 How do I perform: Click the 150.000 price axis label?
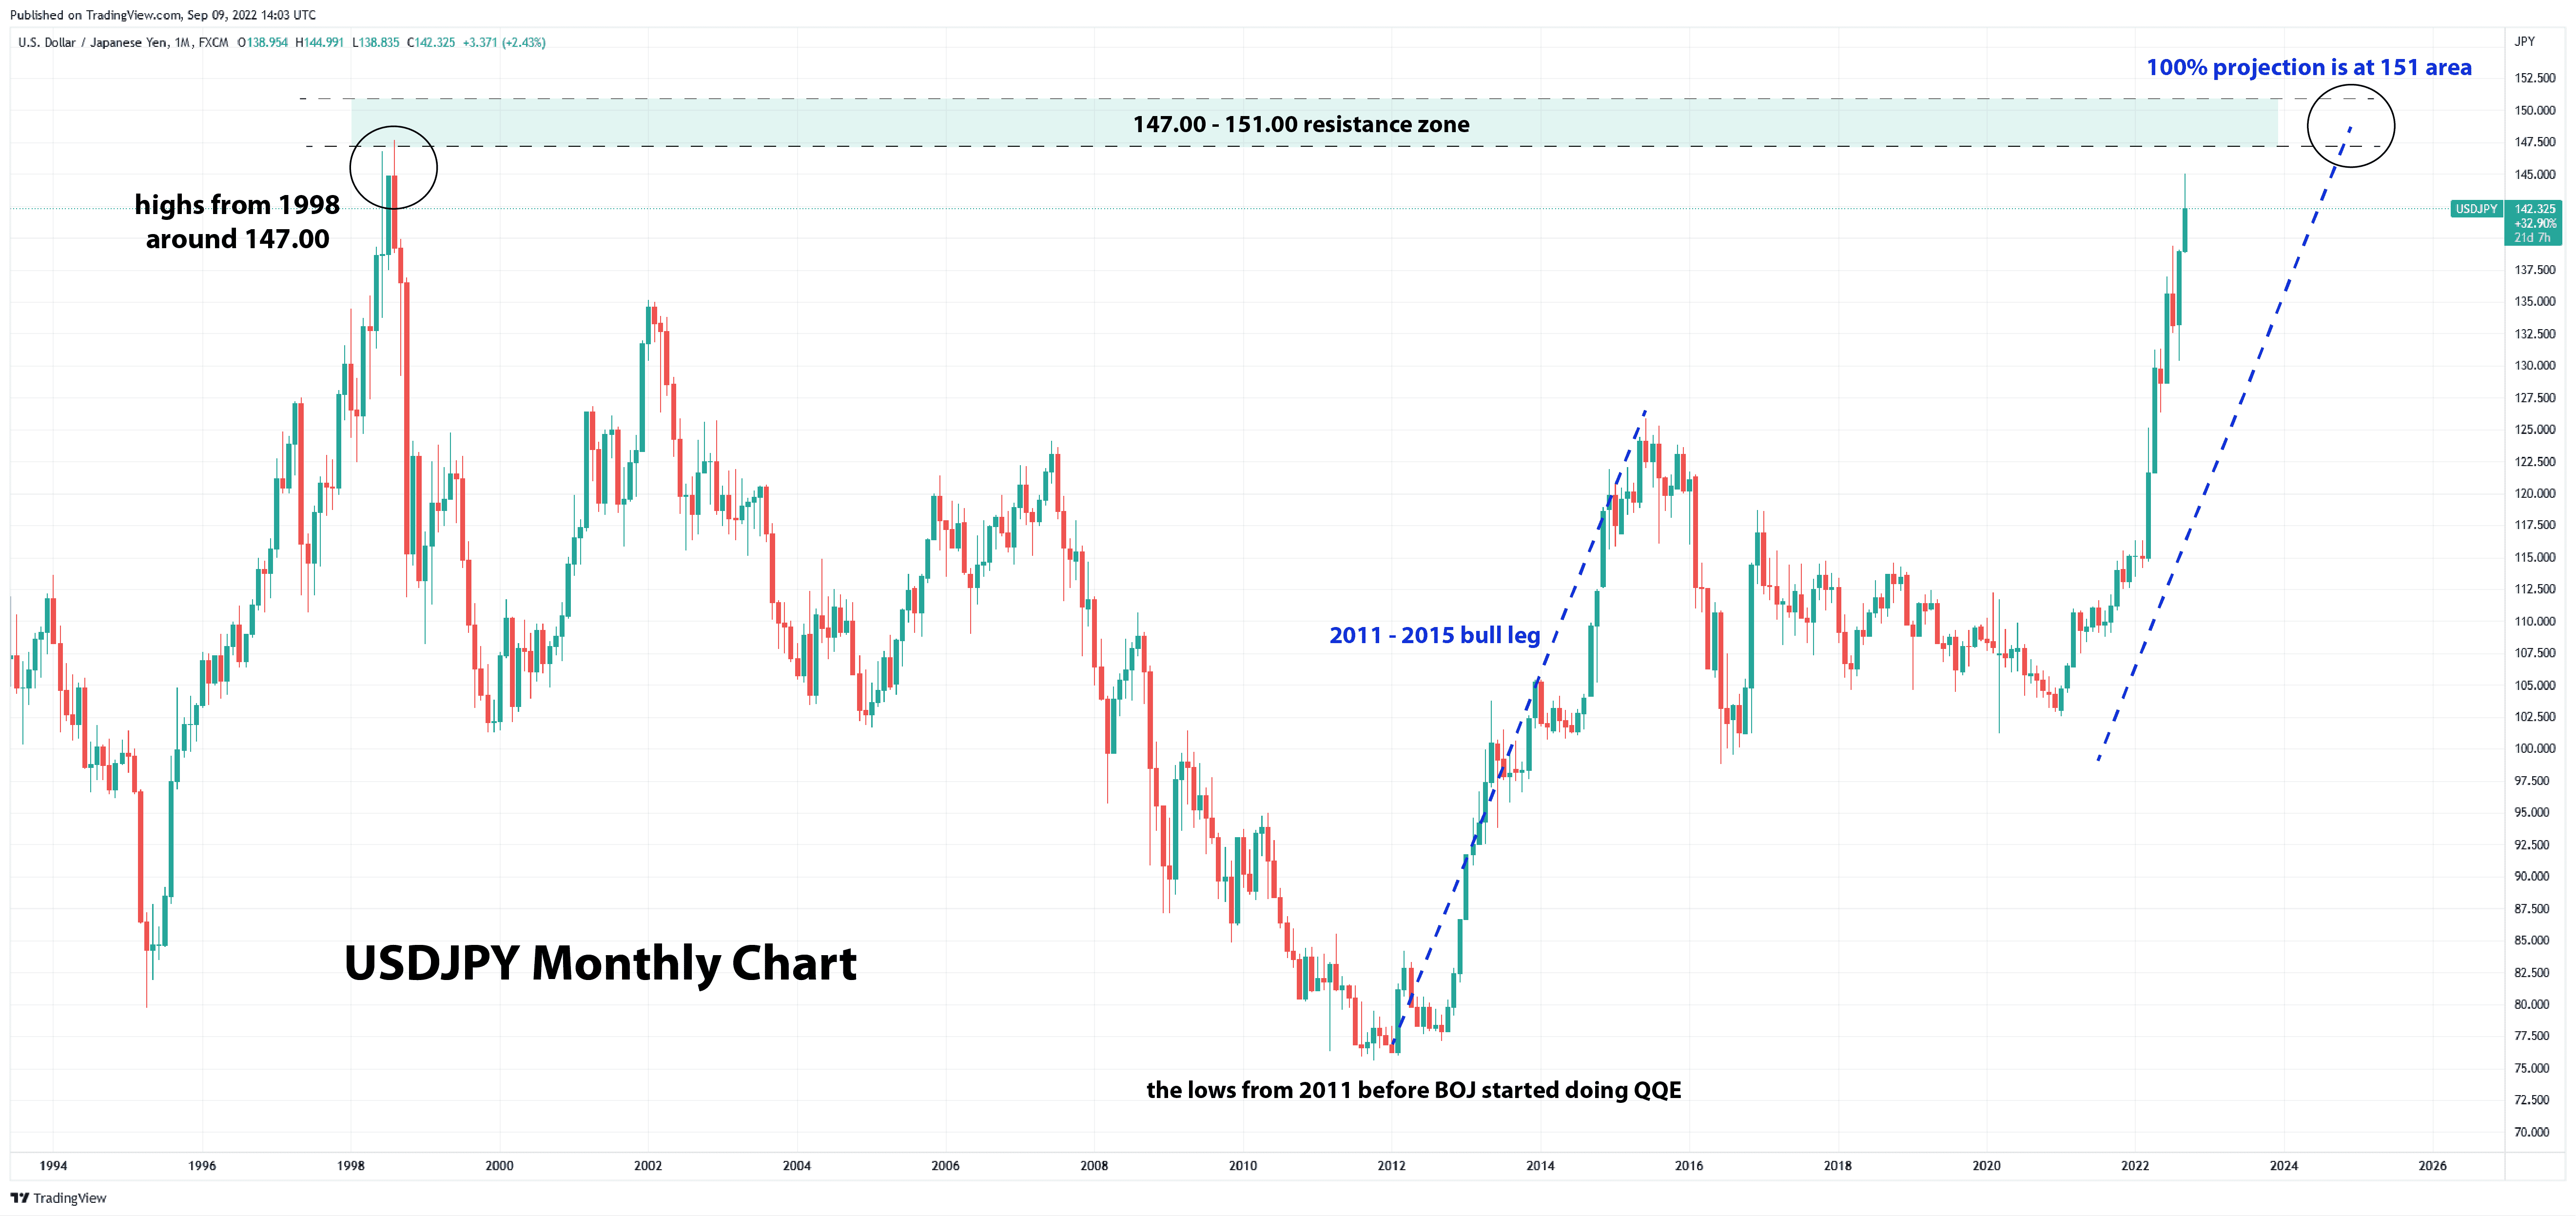pyautogui.click(x=2535, y=110)
